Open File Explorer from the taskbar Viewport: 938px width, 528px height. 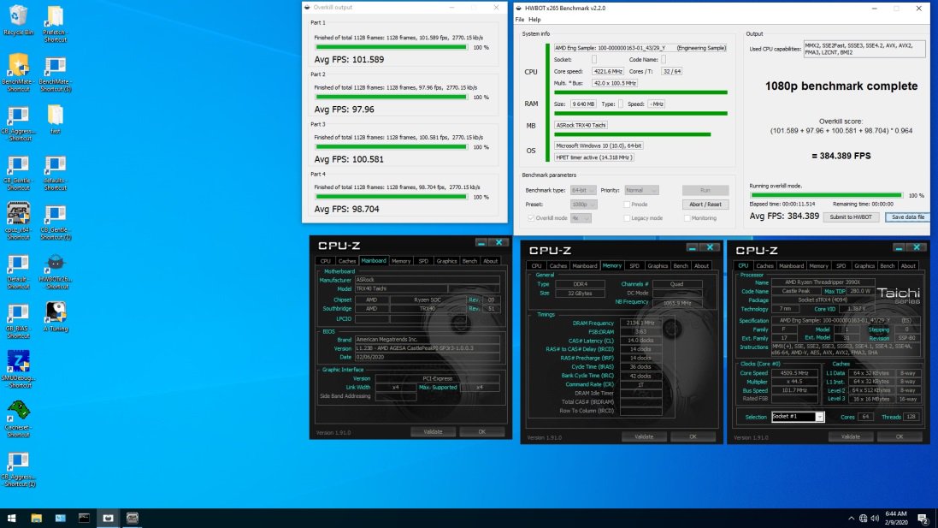click(37, 518)
